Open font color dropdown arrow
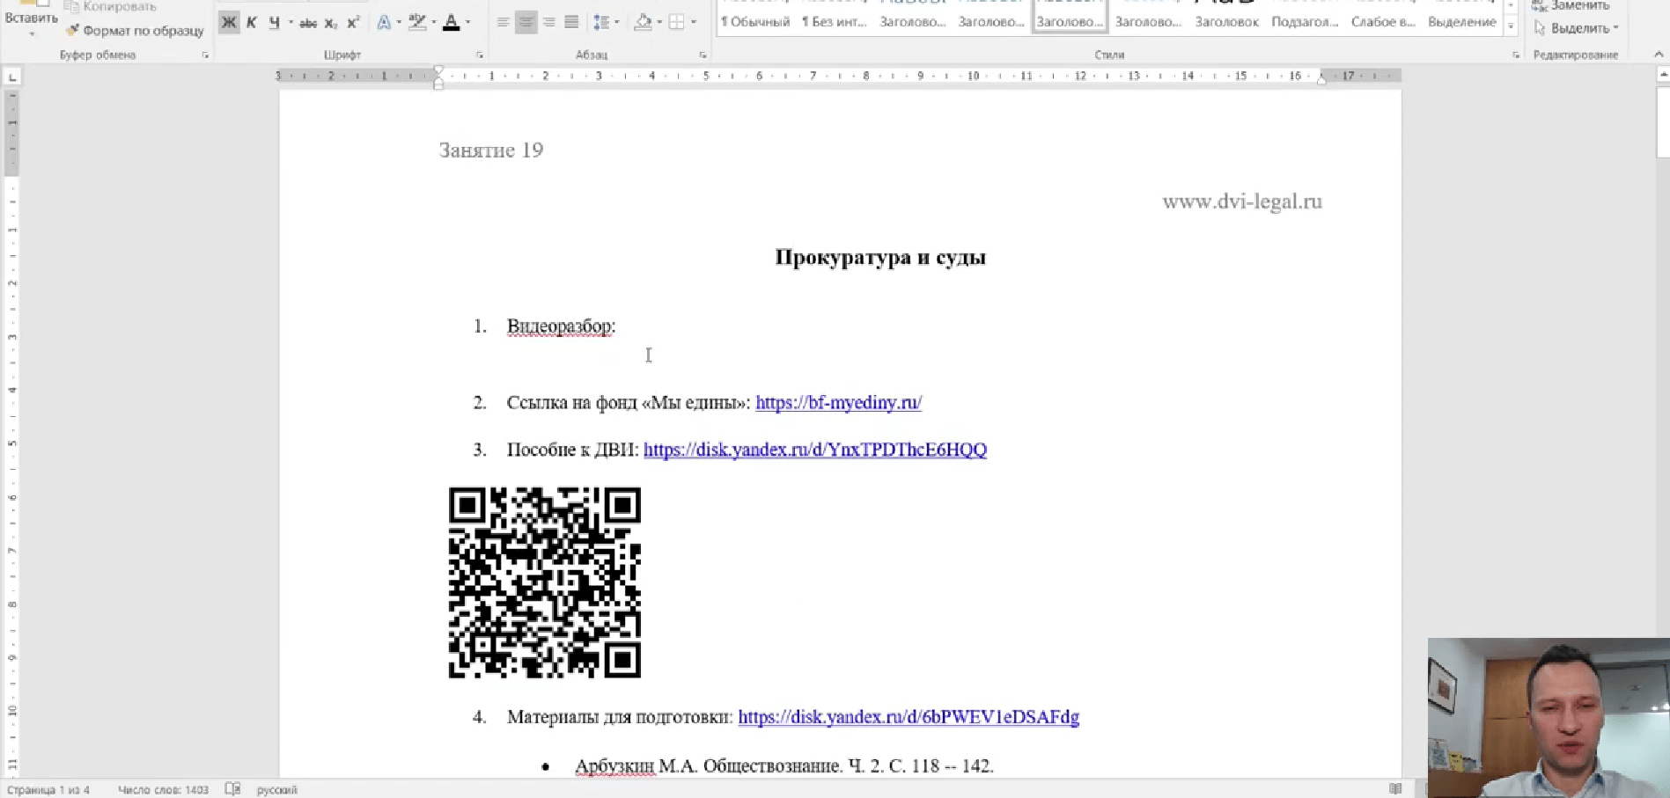Viewport: 1670px width, 798px height. [x=467, y=23]
